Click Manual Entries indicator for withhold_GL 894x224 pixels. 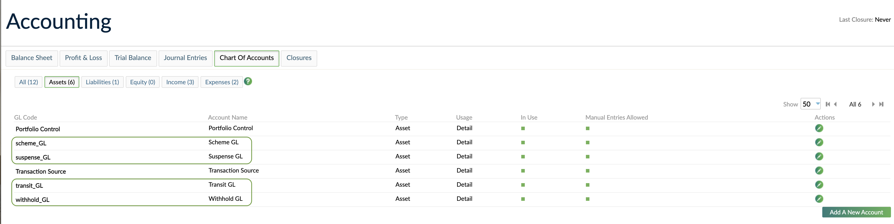click(588, 199)
